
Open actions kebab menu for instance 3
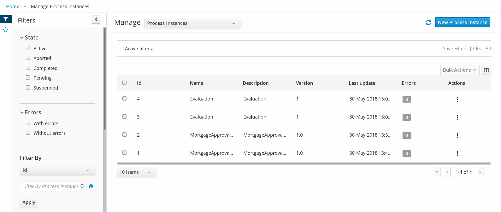coord(457,118)
